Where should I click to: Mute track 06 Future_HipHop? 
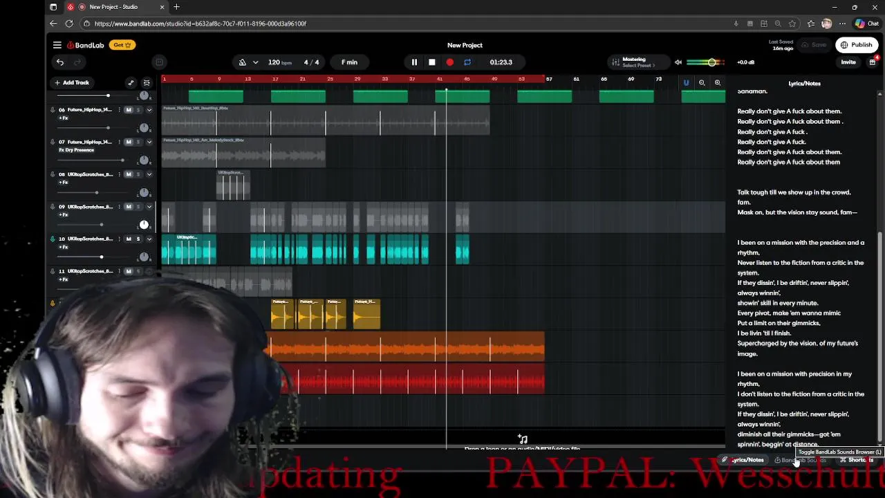pyautogui.click(x=129, y=110)
